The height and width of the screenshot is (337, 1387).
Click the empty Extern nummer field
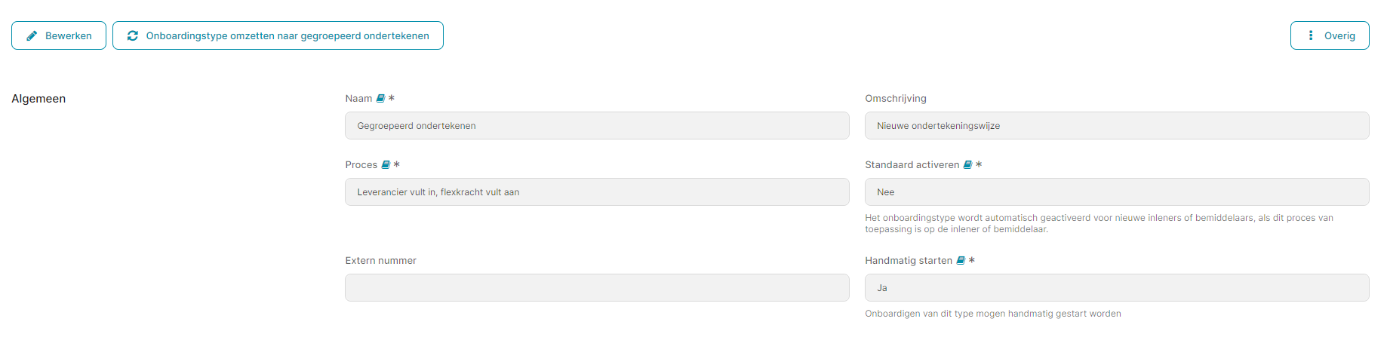point(597,288)
